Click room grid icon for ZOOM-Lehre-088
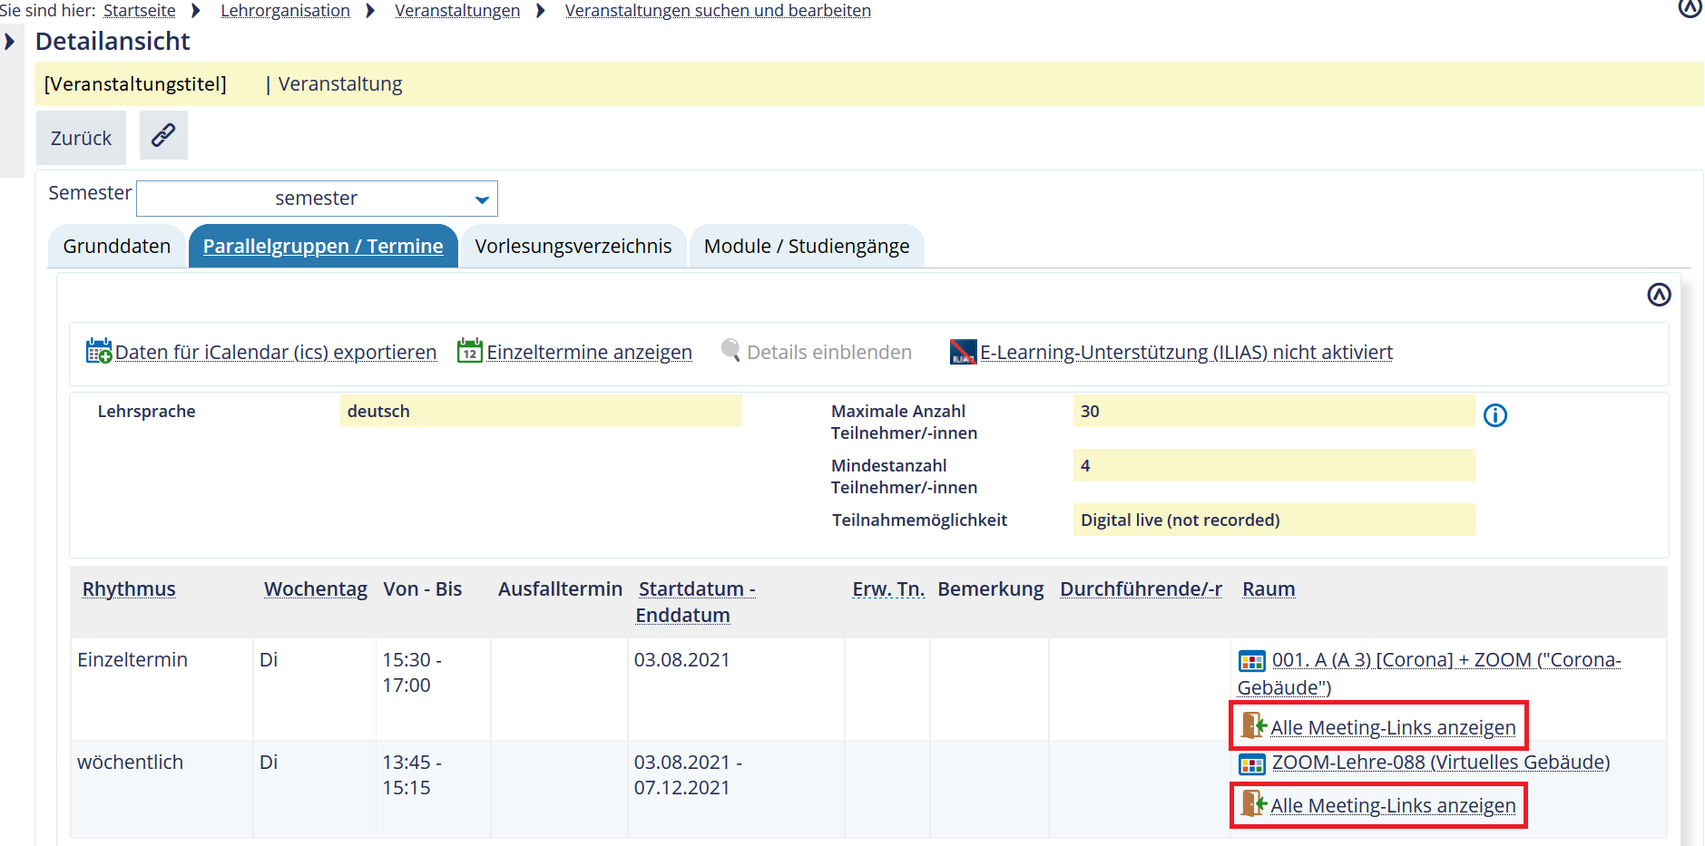The width and height of the screenshot is (1705, 846). (x=1252, y=764)
